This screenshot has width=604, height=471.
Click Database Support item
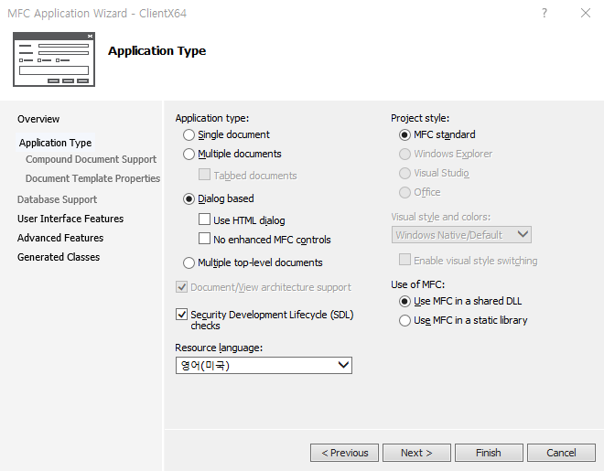[57, 199]
